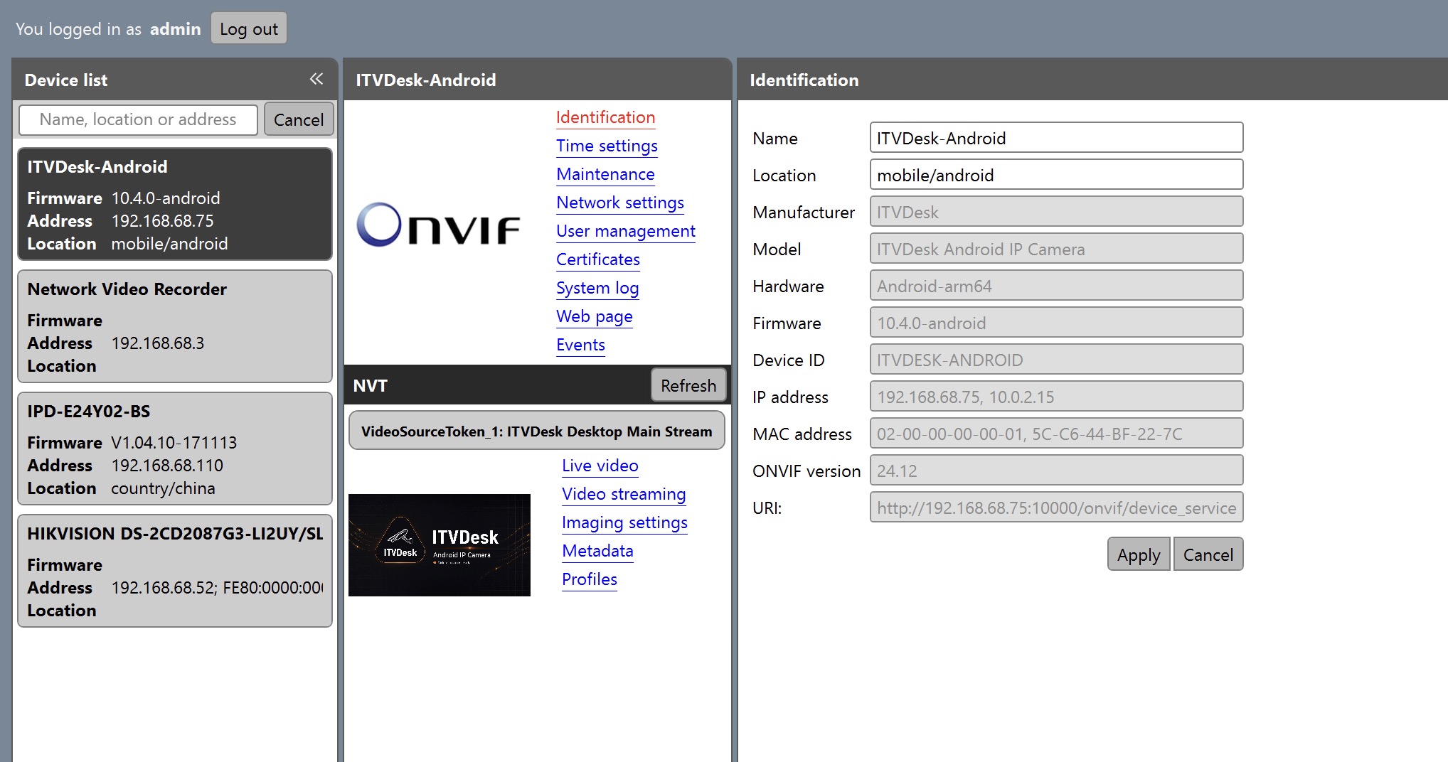Click the NVT section title

pos(370,385)
